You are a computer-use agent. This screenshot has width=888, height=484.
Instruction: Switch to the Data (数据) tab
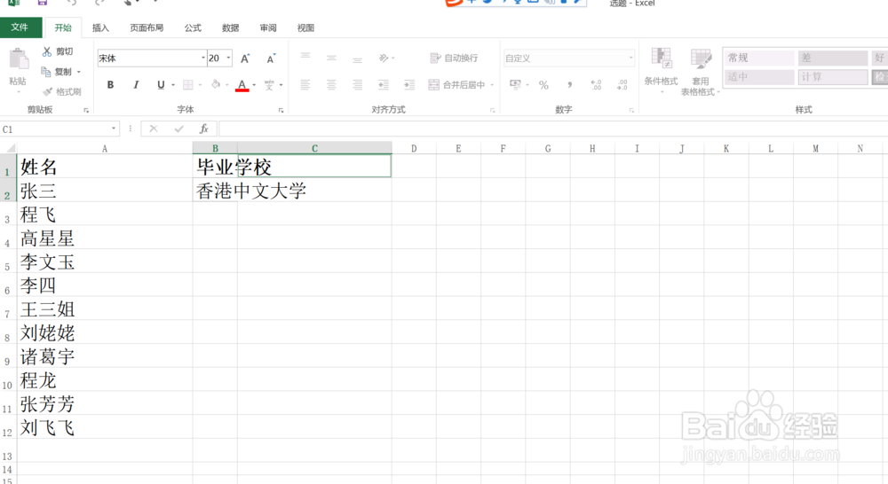pos(231,27)
